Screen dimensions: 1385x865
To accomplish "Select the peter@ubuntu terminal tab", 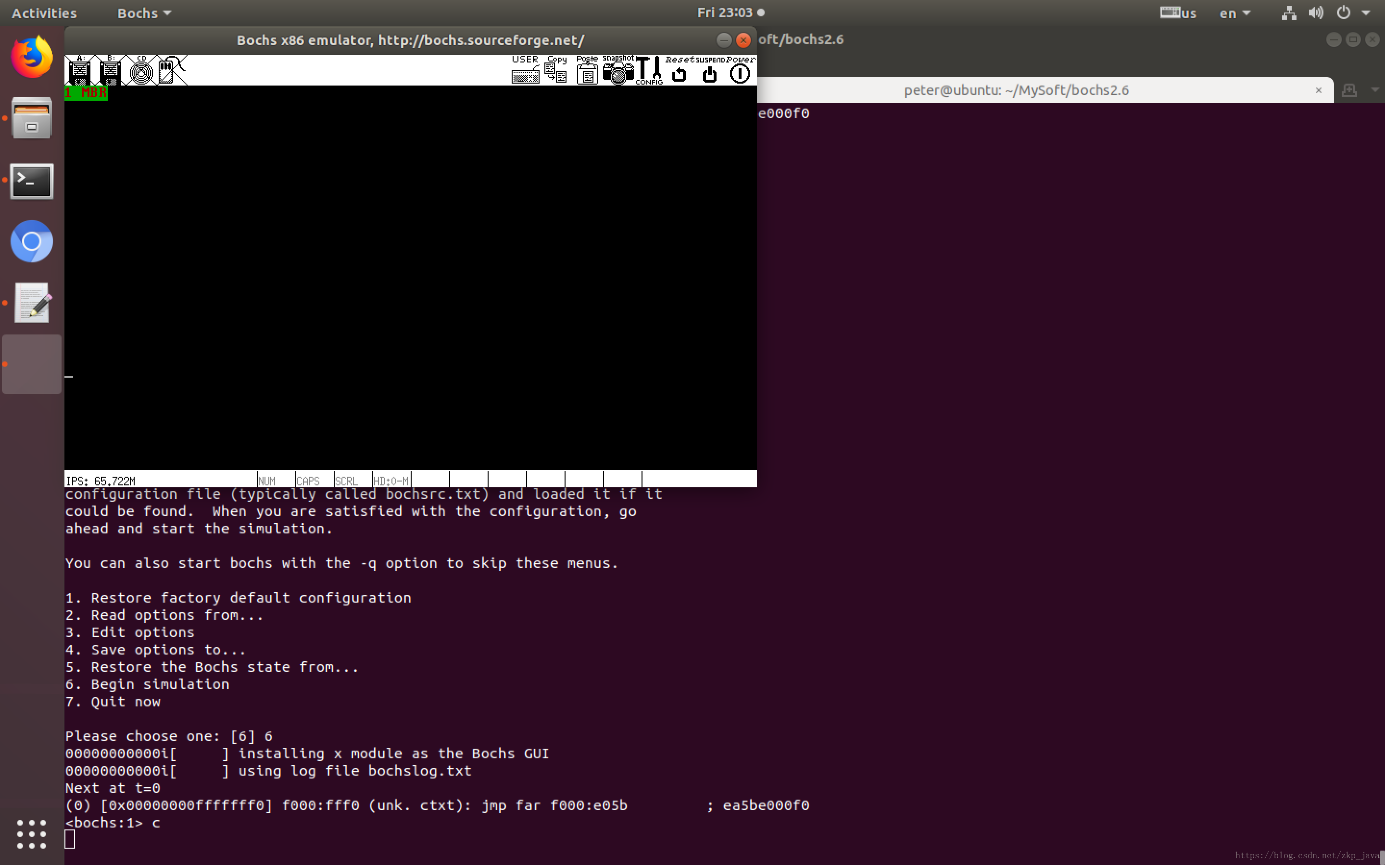I will click(x=1017, y=90).
